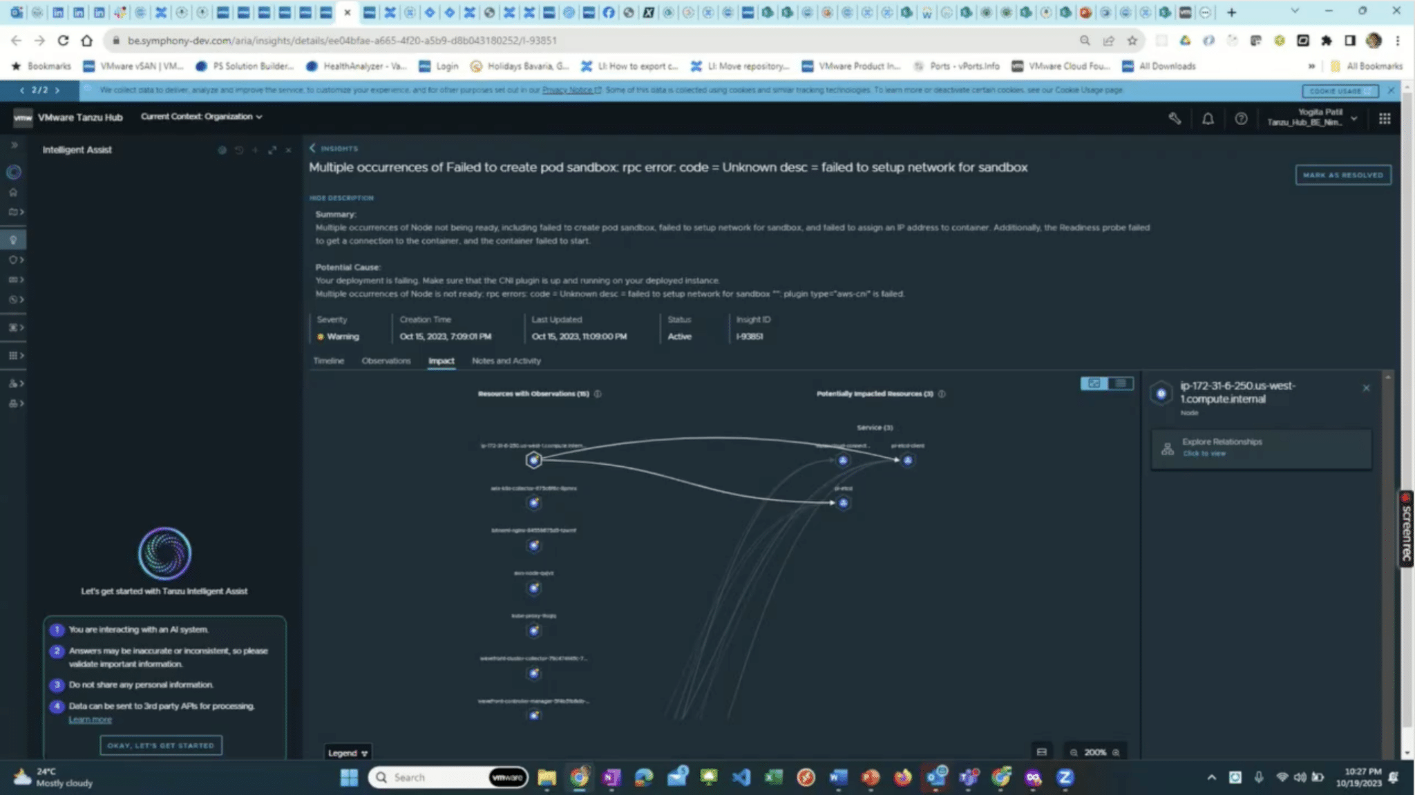1415x795 pixels.
Task: Open the Current Context Organization dropdown
Action: click(x=201, y=117)
